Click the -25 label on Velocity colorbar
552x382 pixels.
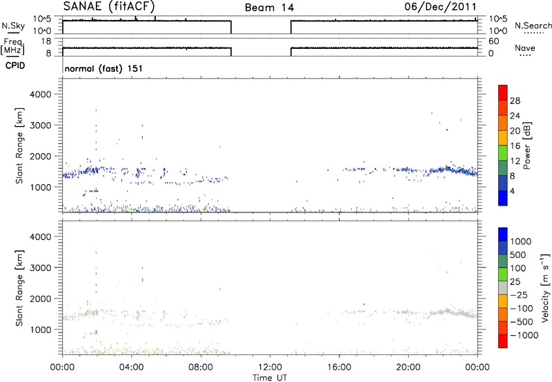(519, 295)
